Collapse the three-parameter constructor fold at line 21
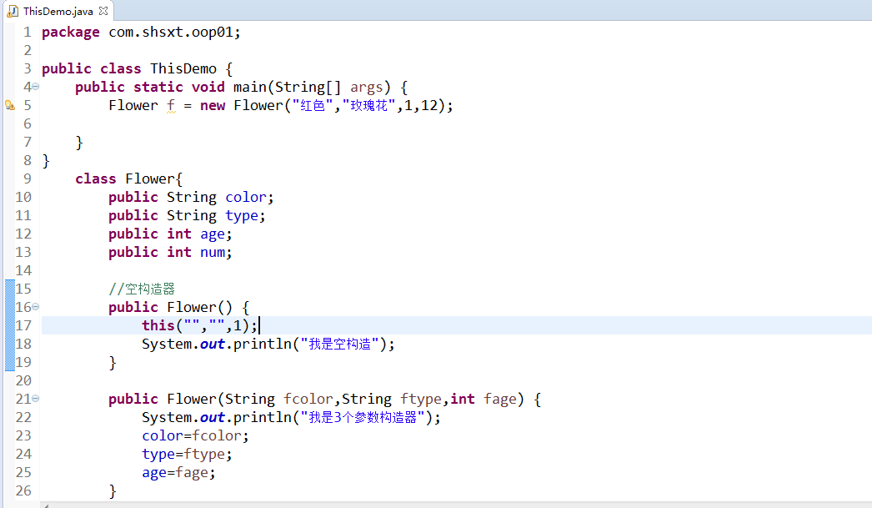Viewport: 872px width, 508px height. pos(36,399)
